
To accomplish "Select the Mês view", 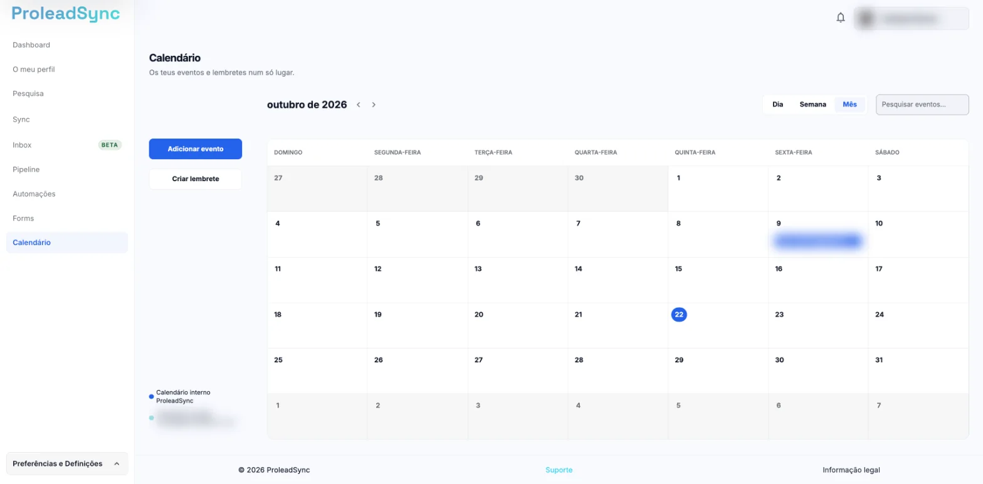I will 849,105.
